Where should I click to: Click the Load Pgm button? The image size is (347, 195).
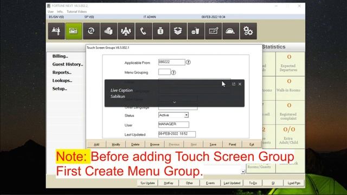(294, 183)
